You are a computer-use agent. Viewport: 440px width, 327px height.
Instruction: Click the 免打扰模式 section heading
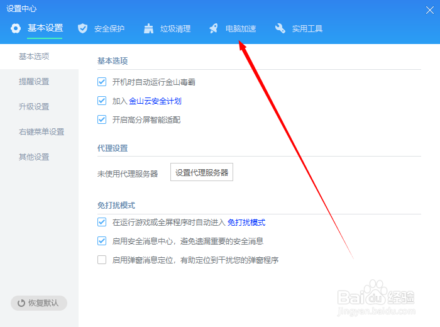116,206
